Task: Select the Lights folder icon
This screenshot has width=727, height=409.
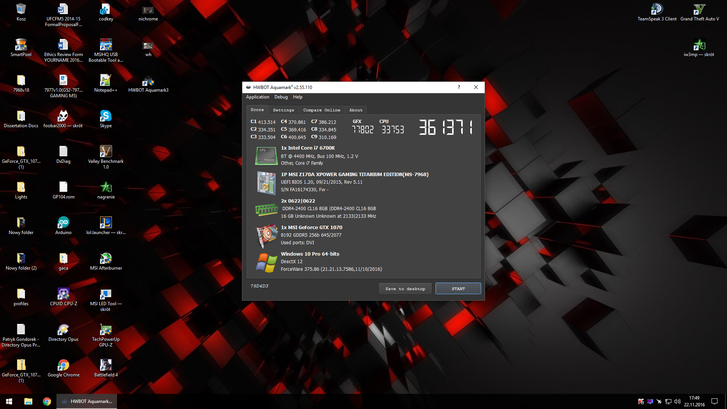Action: [x=21, y=190]
